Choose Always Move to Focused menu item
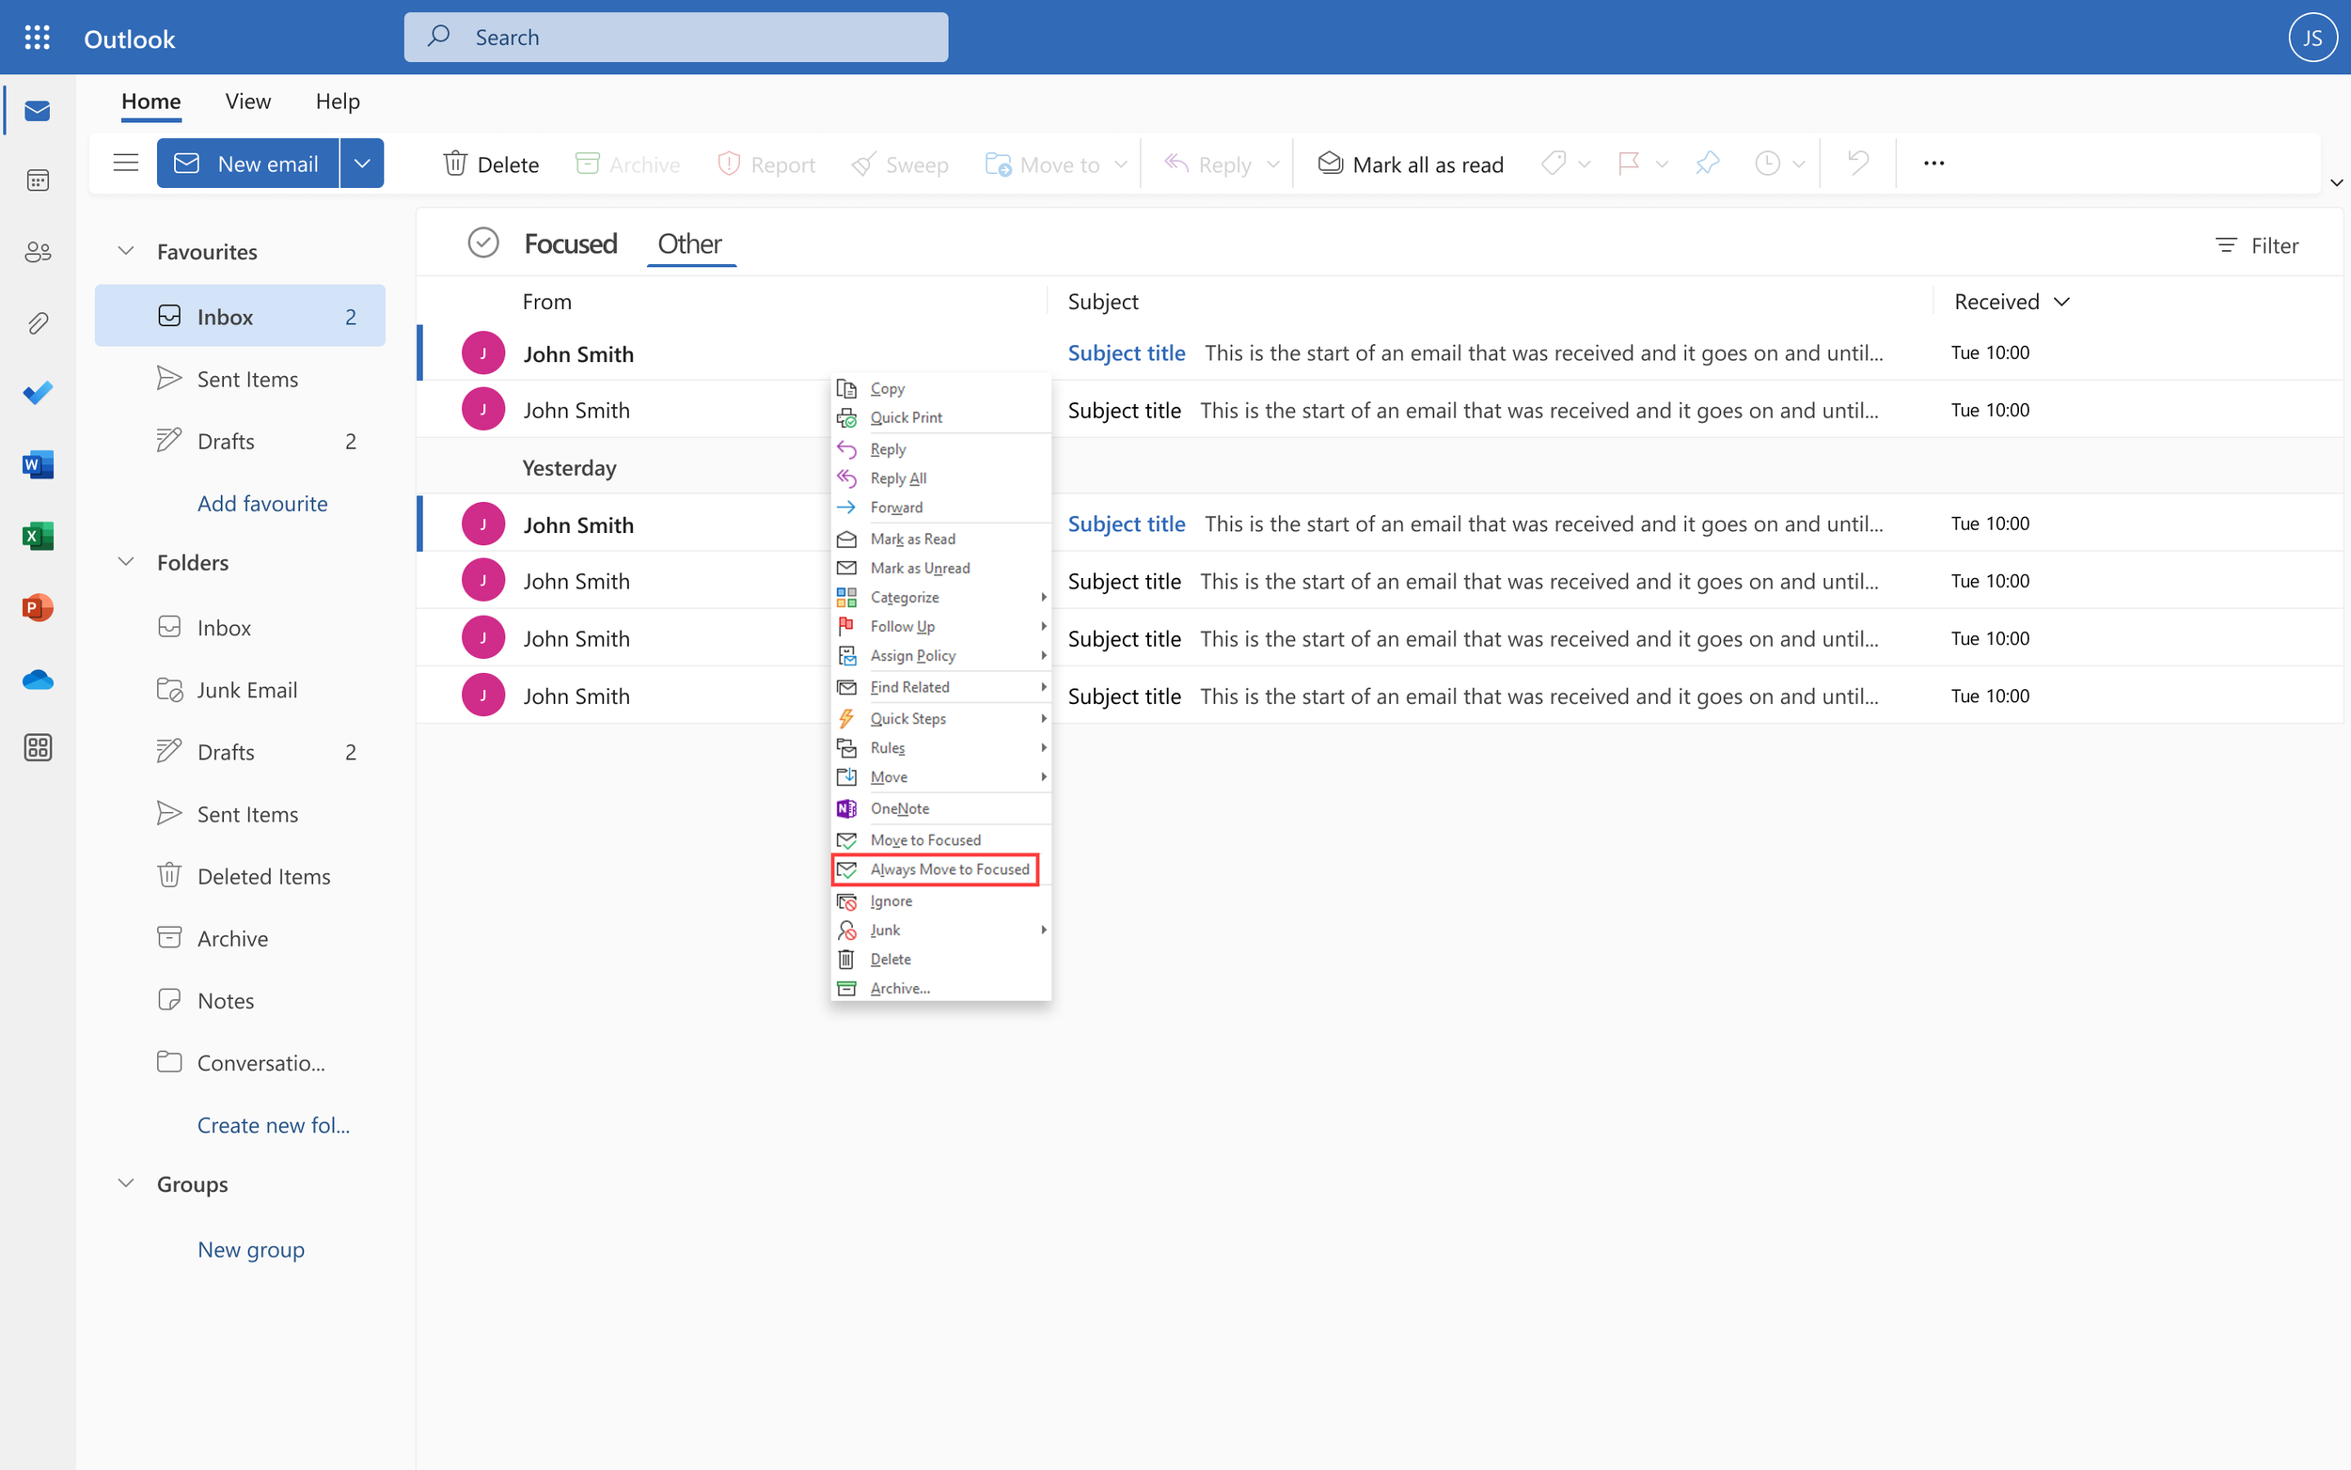 [x=948, y=869]
